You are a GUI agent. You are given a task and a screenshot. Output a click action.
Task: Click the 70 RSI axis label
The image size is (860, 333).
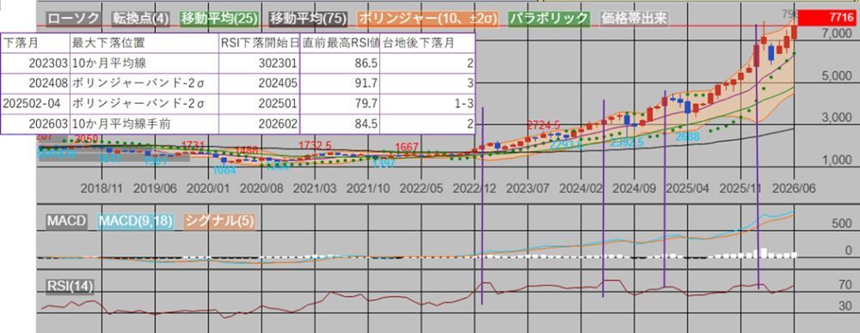click(845, 285)
